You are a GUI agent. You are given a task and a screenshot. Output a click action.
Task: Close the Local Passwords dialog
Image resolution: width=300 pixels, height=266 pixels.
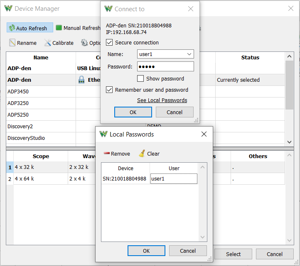pos(204,134)
